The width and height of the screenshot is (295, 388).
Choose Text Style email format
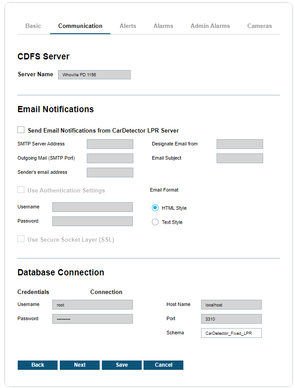pyautogui.click(x=155, y=222)
